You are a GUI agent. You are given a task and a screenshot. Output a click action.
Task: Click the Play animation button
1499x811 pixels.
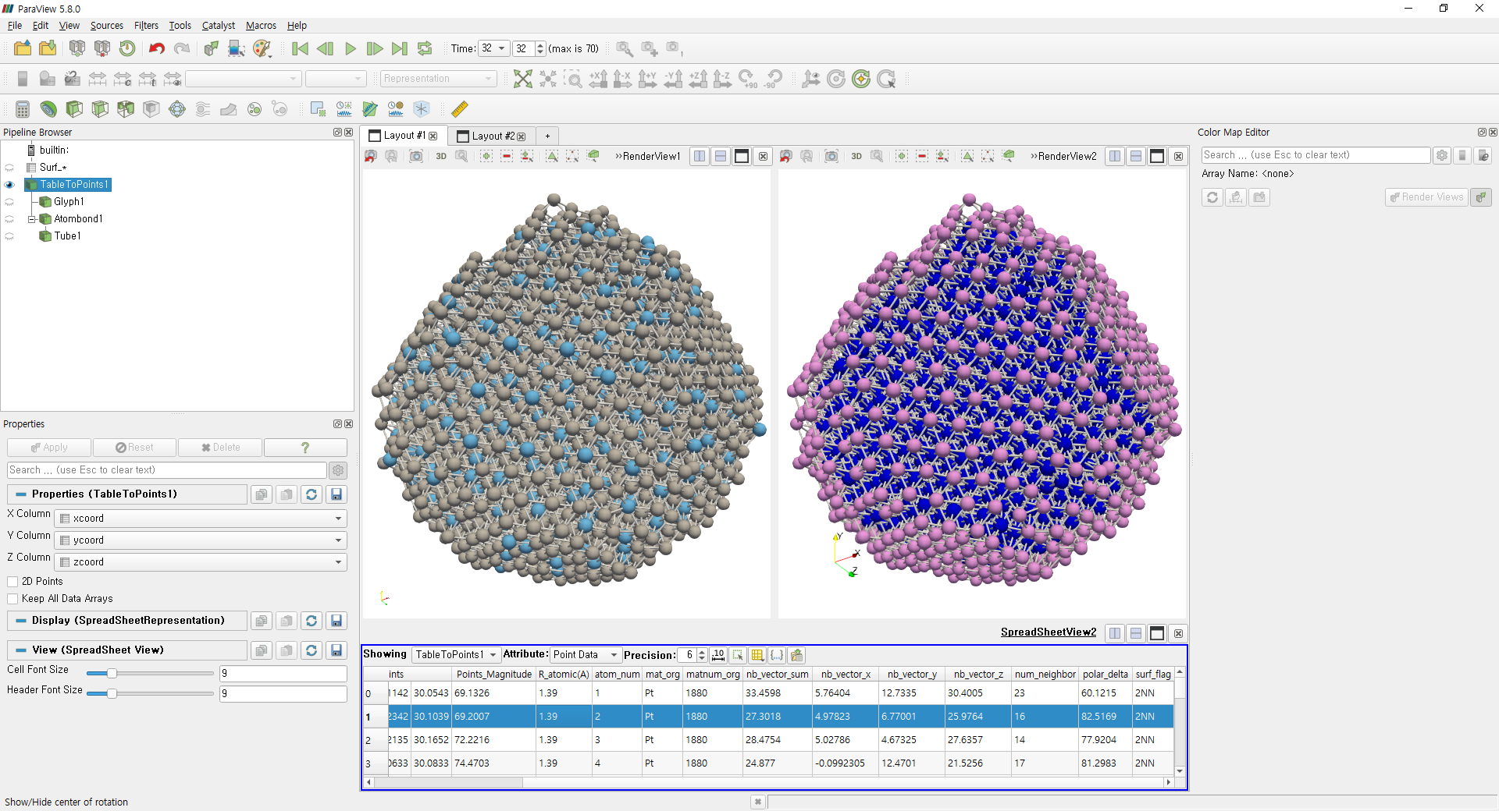click(351, 48)
